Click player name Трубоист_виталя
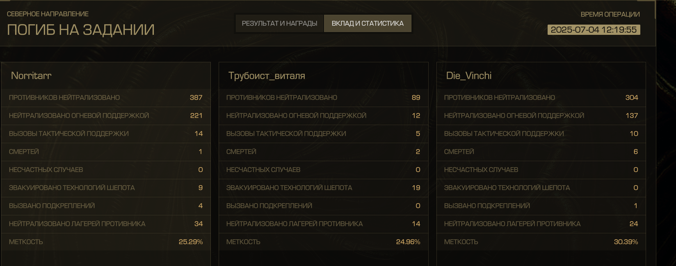The image size is (676, 266). coord(267,75)
